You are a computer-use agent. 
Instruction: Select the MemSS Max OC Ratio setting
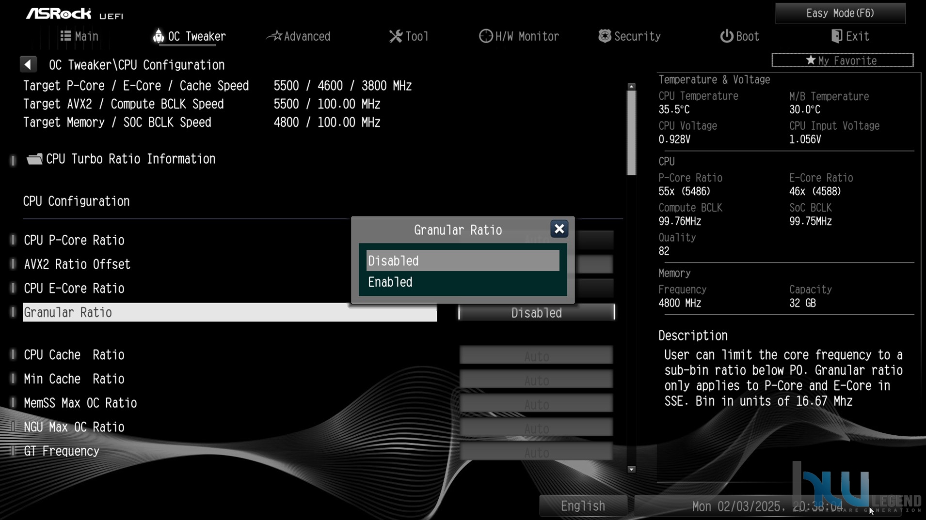[80, 403]
